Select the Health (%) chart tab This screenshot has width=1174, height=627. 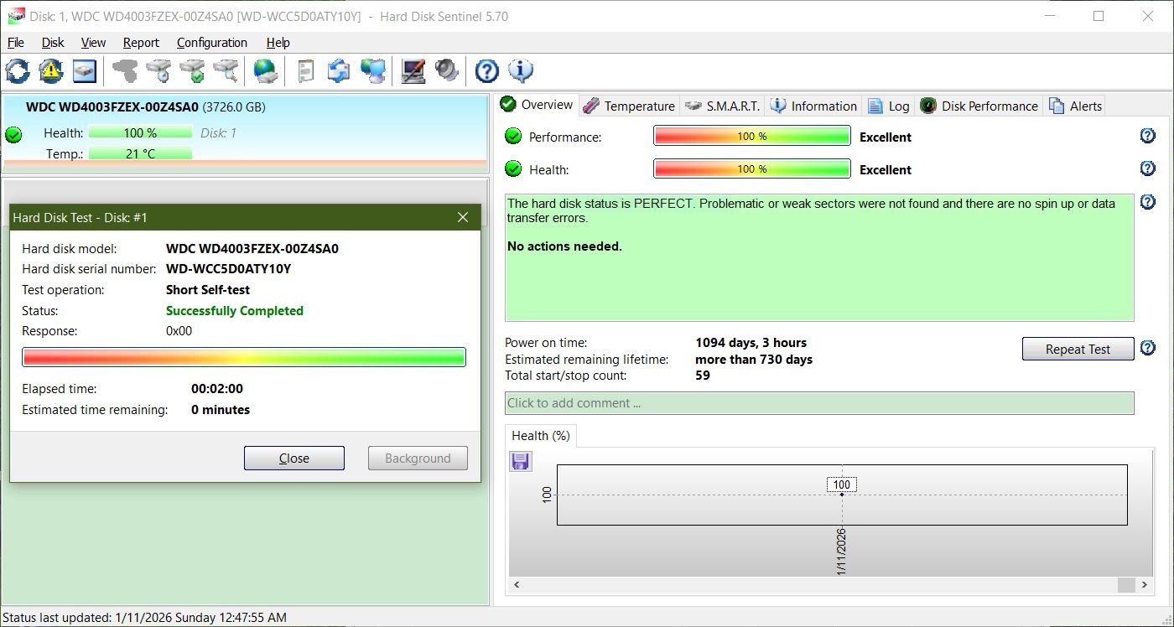click(541, 436)
